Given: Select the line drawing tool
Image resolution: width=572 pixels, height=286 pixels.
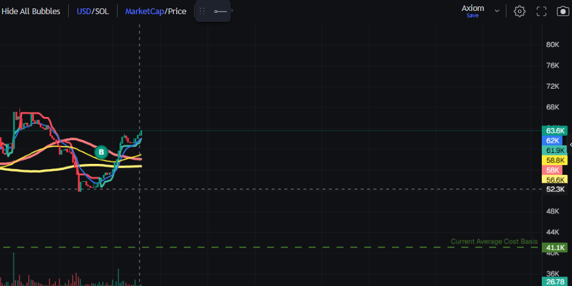Looking at the screenshot, I should pos(220,12).
